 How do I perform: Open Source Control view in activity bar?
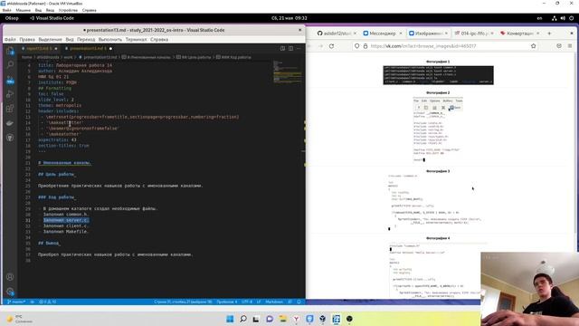click(x=10, y=80)
